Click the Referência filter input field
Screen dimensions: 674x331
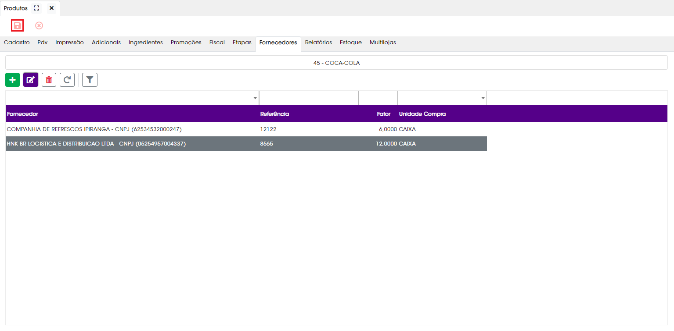(309, 98)
